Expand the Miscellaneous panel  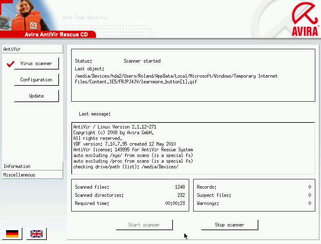[x=33, y=175]
